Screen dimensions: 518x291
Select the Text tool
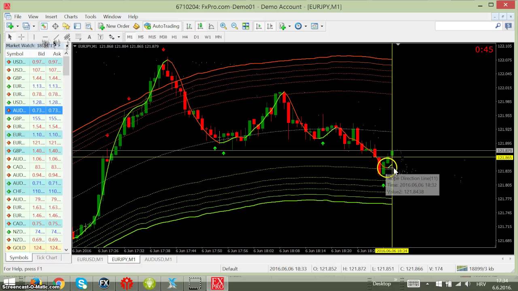pyautogui.click(x=89, y=37)
